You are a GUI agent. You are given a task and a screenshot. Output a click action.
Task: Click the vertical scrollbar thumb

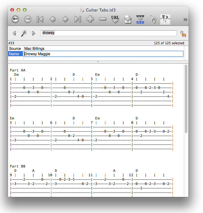(x=186, y=99)
